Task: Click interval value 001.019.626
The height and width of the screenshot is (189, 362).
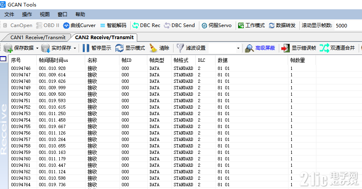Action: [x=52, y=81]
